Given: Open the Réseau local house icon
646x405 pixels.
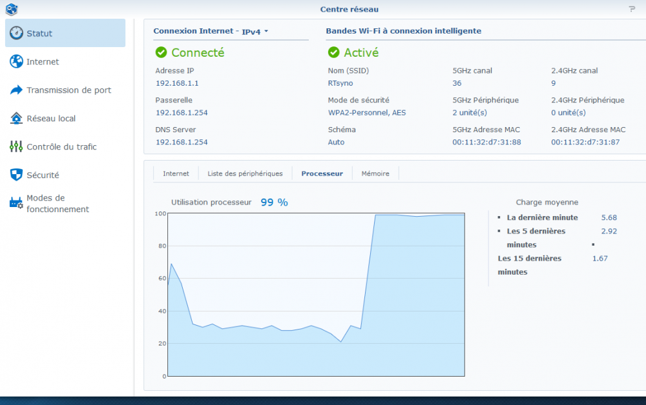Looking at the screenshot, I should pyautogui.click(x=16, y=118).
